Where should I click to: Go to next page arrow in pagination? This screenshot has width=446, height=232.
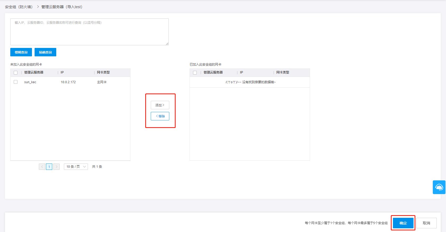[x=57, y=167]
